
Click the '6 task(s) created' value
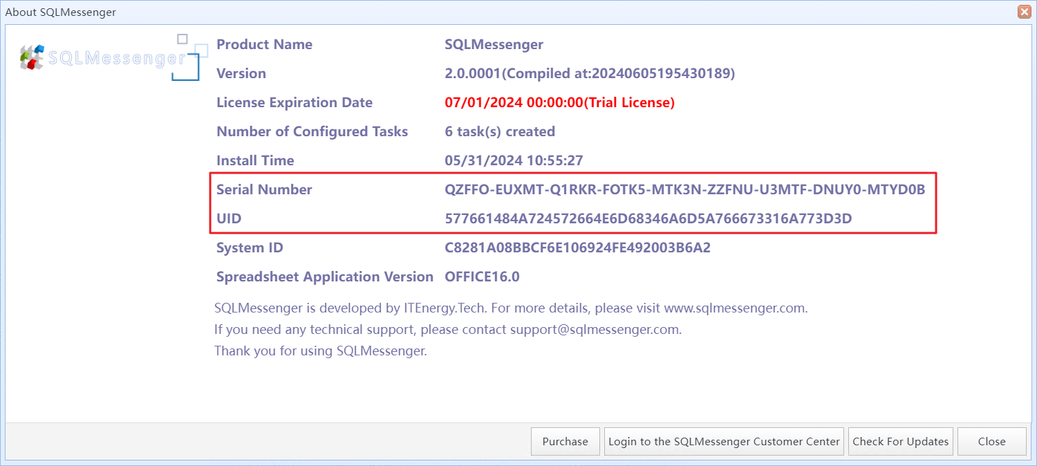[500, 131]
